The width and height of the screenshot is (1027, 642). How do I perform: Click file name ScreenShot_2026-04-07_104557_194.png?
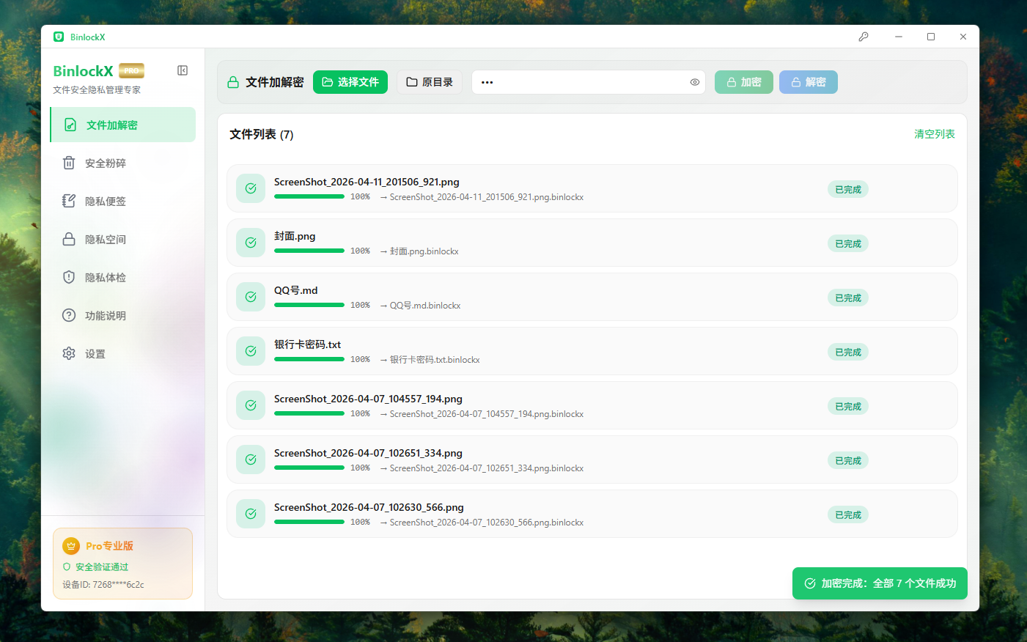368,399
